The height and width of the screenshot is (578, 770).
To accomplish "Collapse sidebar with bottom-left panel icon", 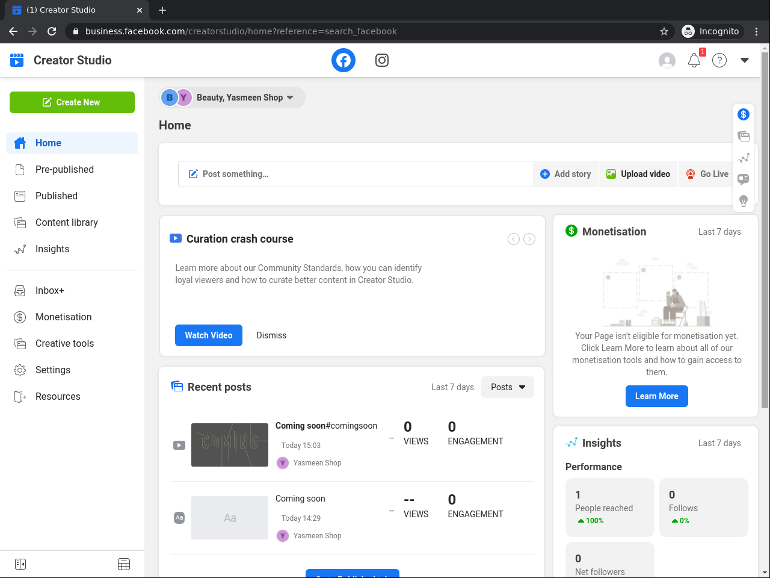I will click(x=20, y=564).
